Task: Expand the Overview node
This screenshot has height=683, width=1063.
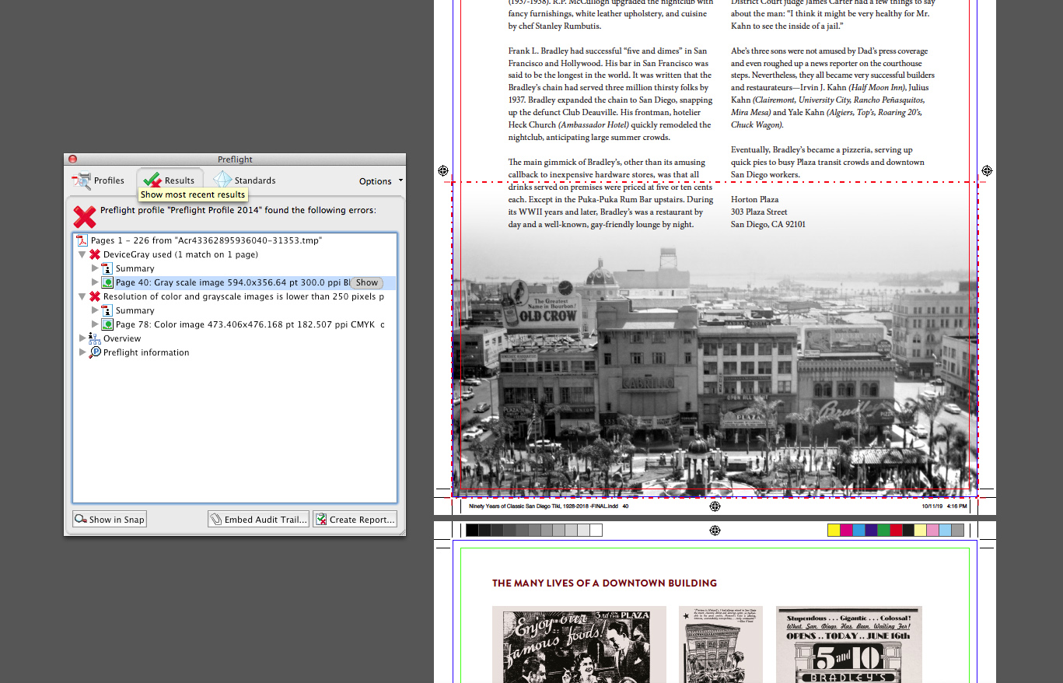Action: [82, 338]
